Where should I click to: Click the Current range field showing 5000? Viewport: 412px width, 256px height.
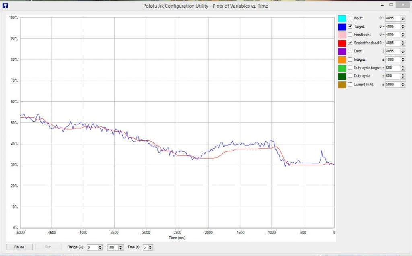393,85
